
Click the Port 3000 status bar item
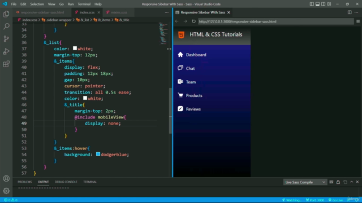[x=315, y=200]
